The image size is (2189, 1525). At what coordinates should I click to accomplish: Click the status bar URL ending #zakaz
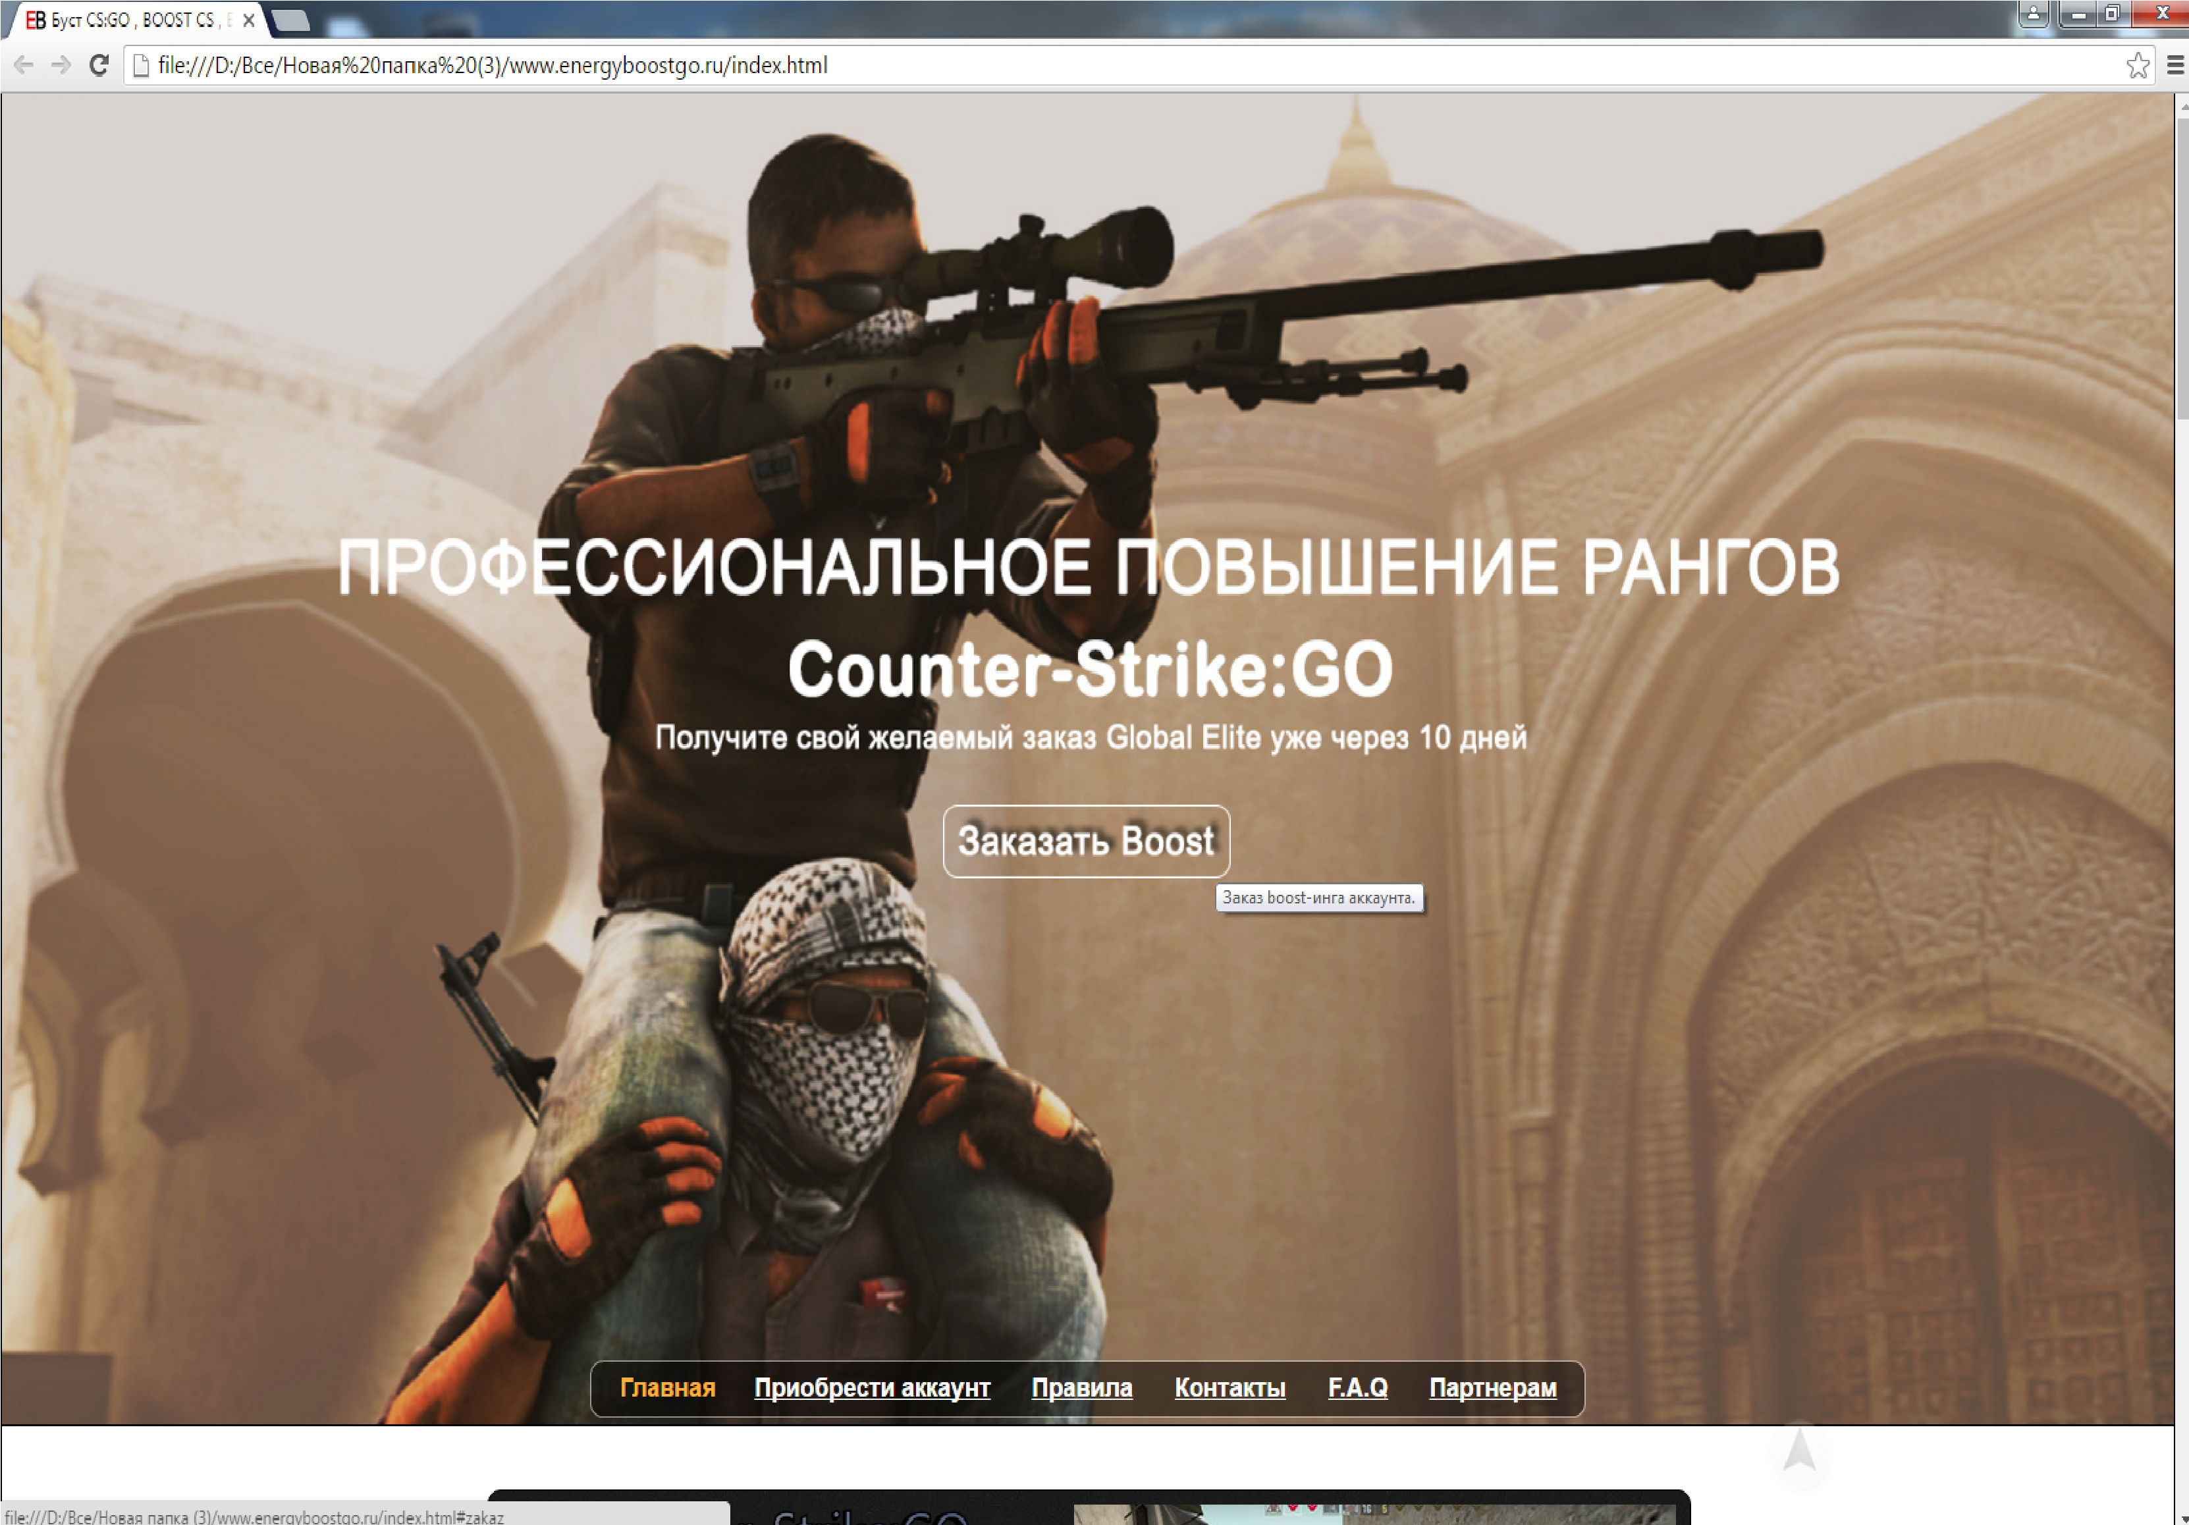pos(254,1516)
